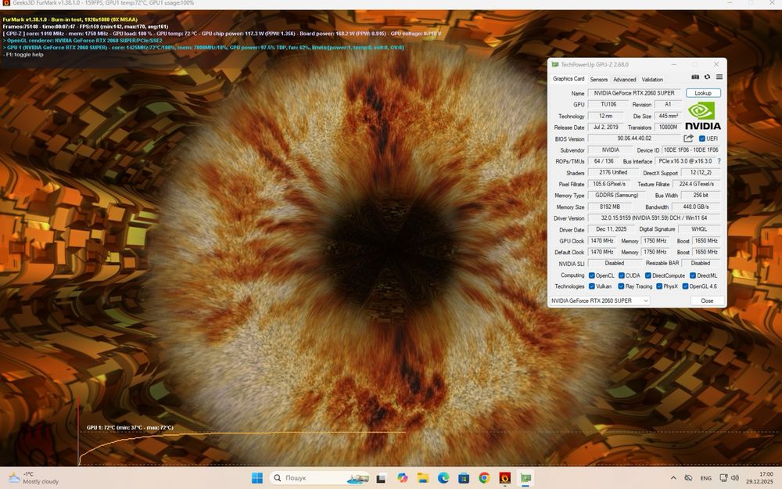Toggle the DirectCompute checkbox
Screen dimensions: 782x489
pos(647,275)
